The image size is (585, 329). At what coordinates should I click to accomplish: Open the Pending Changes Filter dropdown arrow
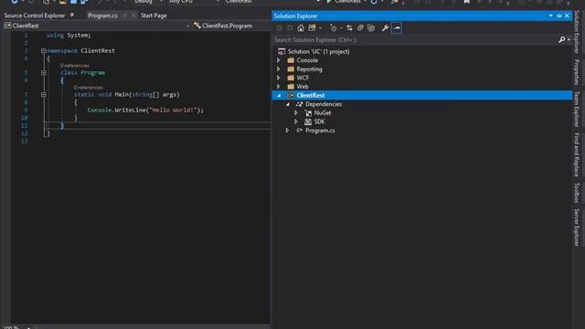click(x=341, y=28)
